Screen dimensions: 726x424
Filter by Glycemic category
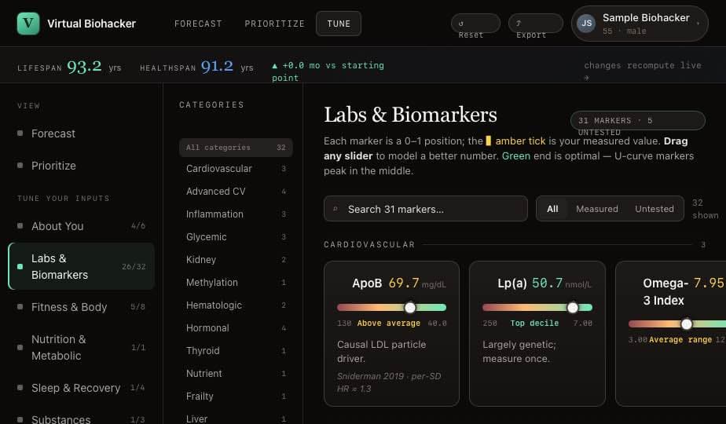(236, 236)
